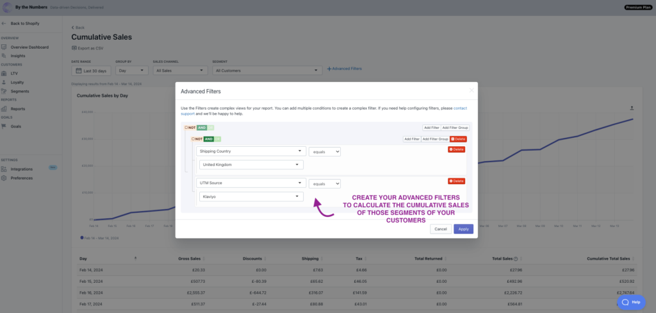This screenshot has width=656, height=313.
Task: Open the Reports section
Action: (18, 108)
